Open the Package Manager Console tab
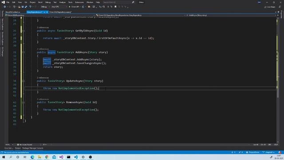Image resolution: width=284 pixels, height=160 pixels. point(32,148)
